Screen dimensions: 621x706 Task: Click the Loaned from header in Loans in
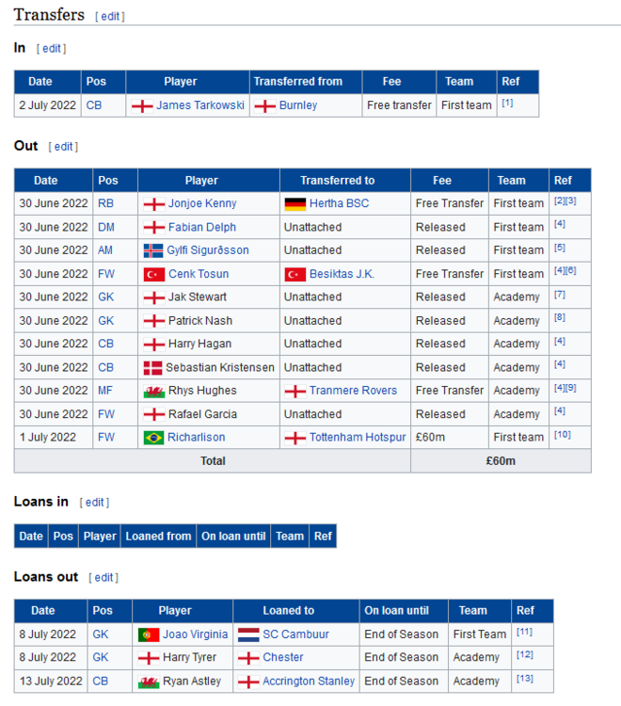tap(158, 537)
